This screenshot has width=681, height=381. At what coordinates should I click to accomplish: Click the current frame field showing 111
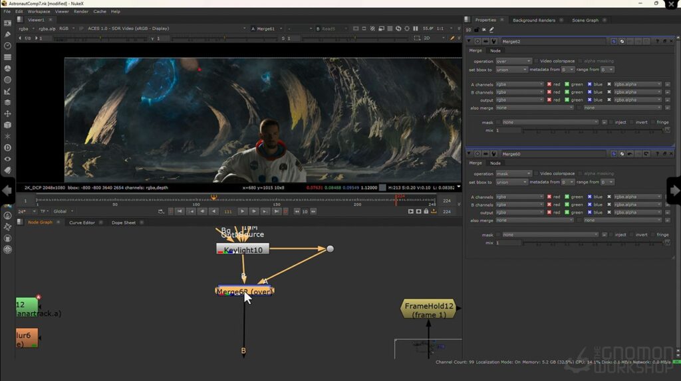click(x=228, y=212)
